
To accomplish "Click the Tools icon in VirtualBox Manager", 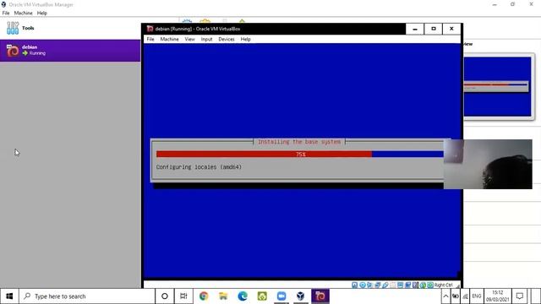I will (13, 28).
